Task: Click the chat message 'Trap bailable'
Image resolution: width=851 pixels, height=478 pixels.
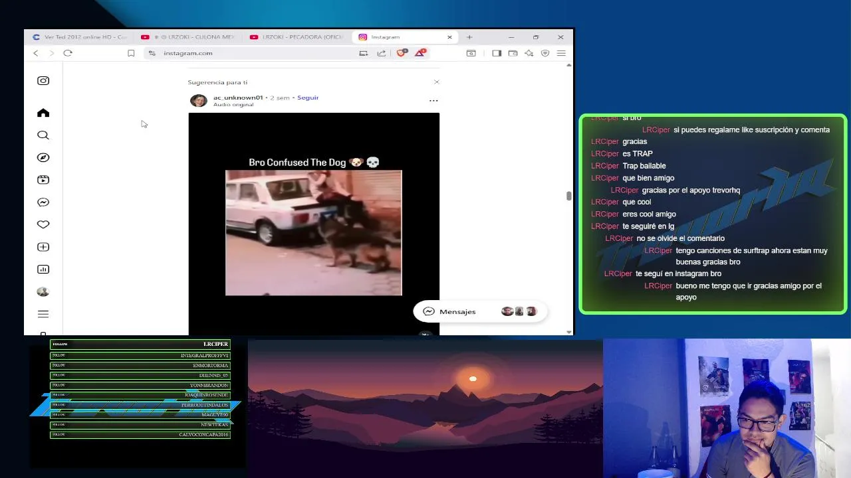Action: 644,166
